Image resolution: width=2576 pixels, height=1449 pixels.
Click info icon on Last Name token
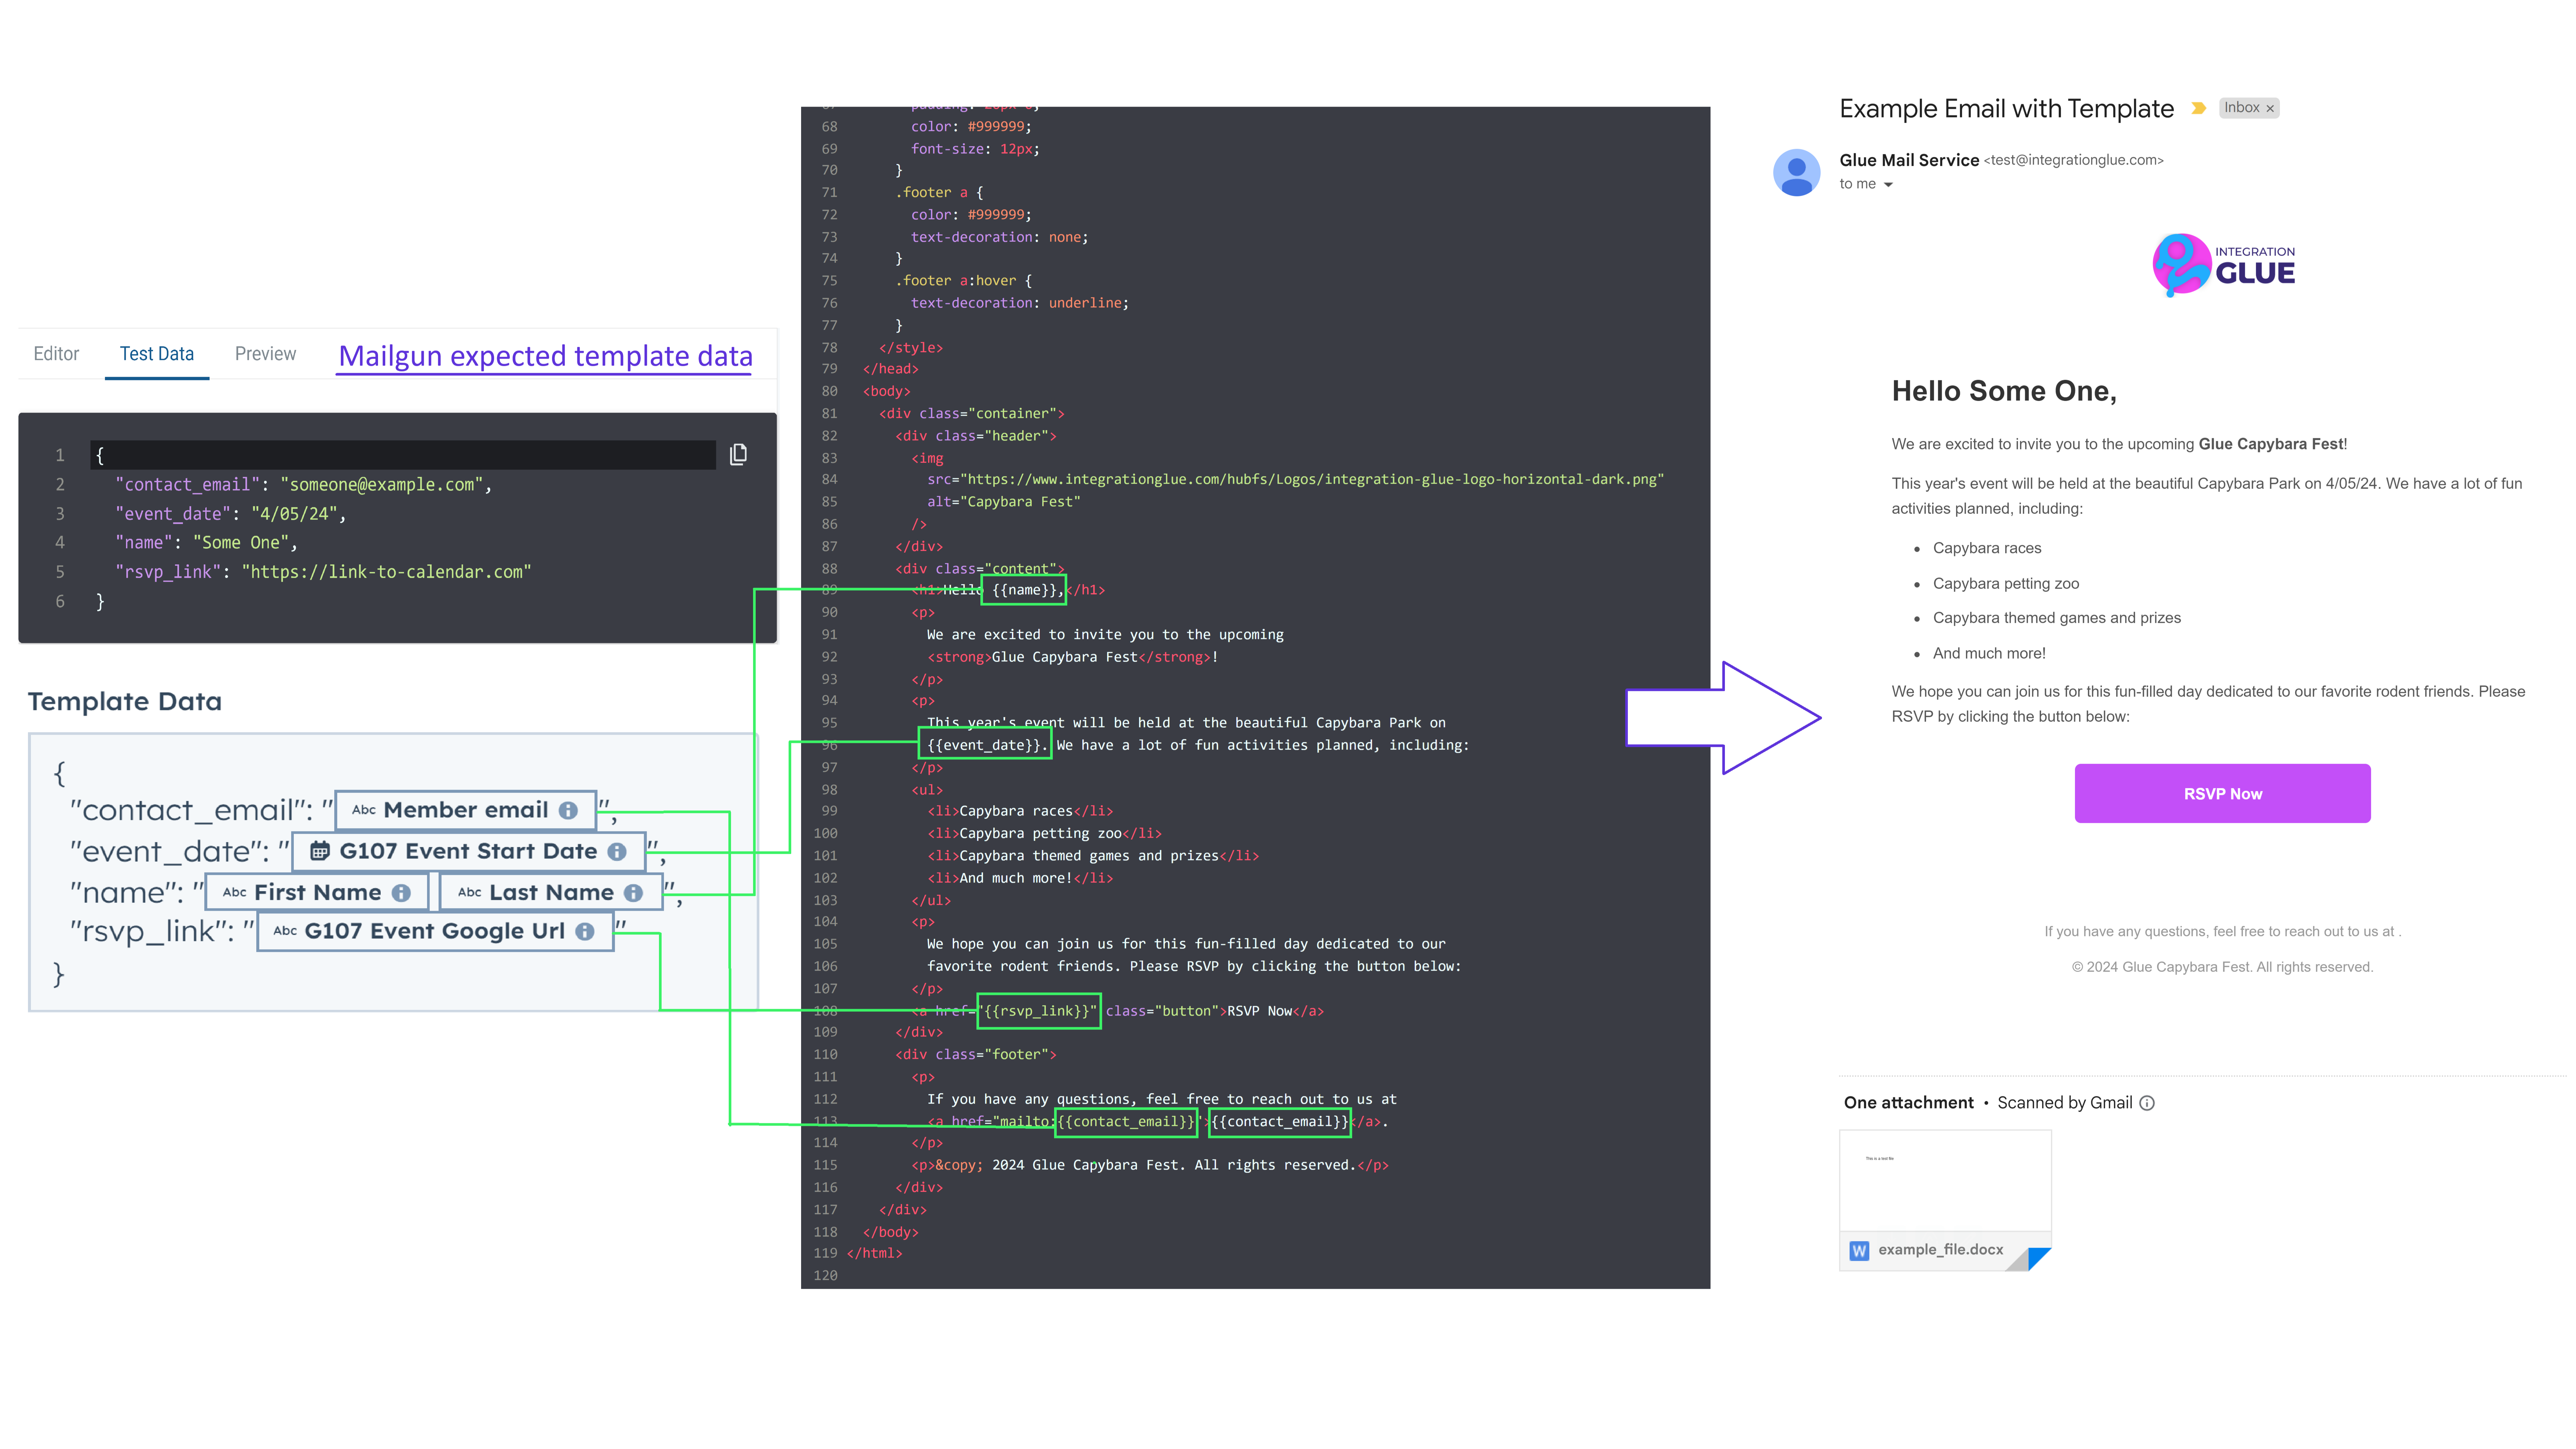pos(633,893)
